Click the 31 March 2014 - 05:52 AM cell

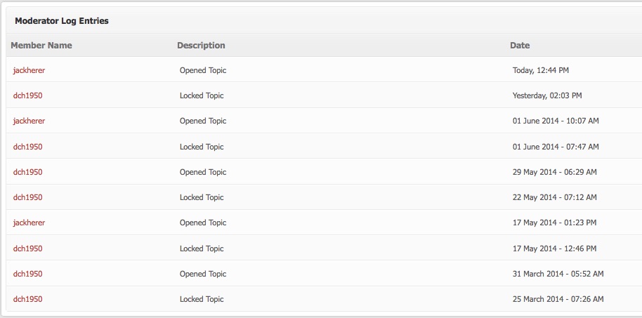pyautogui.click(x=558, y=274)
